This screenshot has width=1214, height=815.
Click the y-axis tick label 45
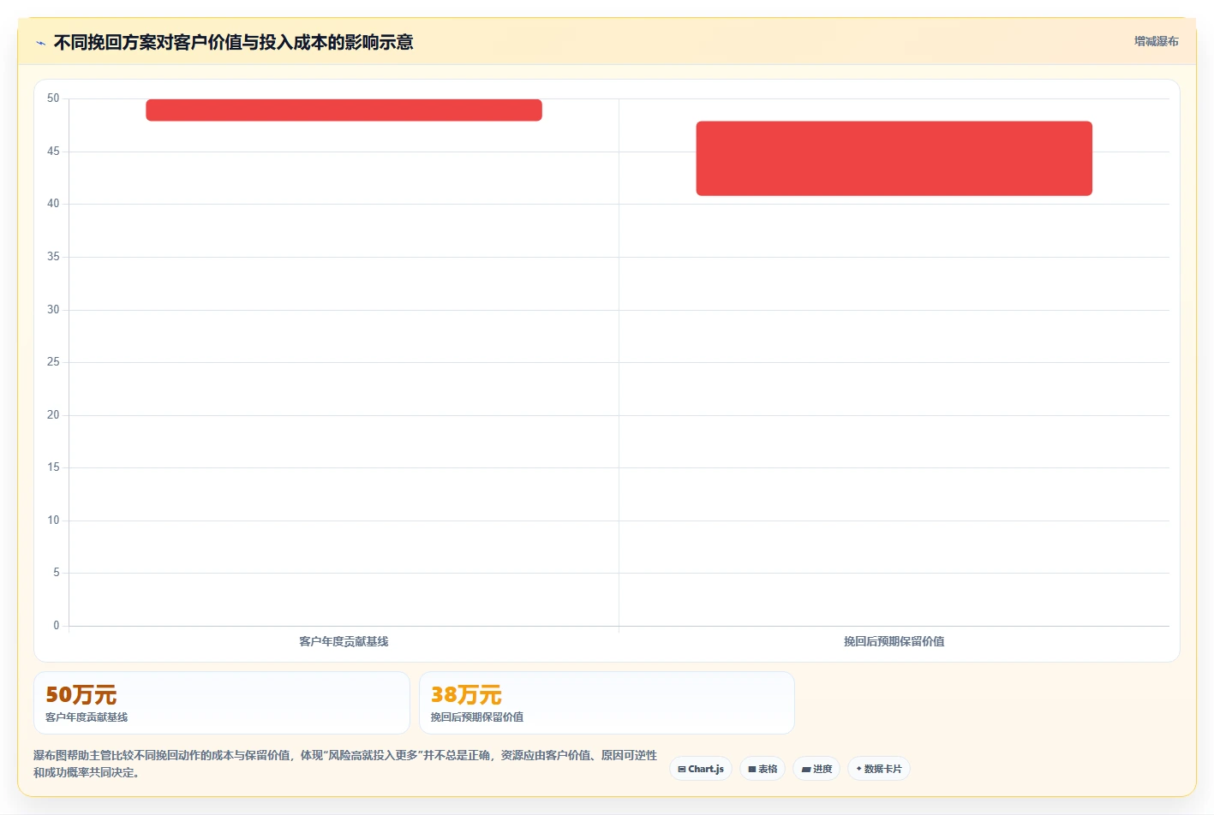(x=53, y=152)
